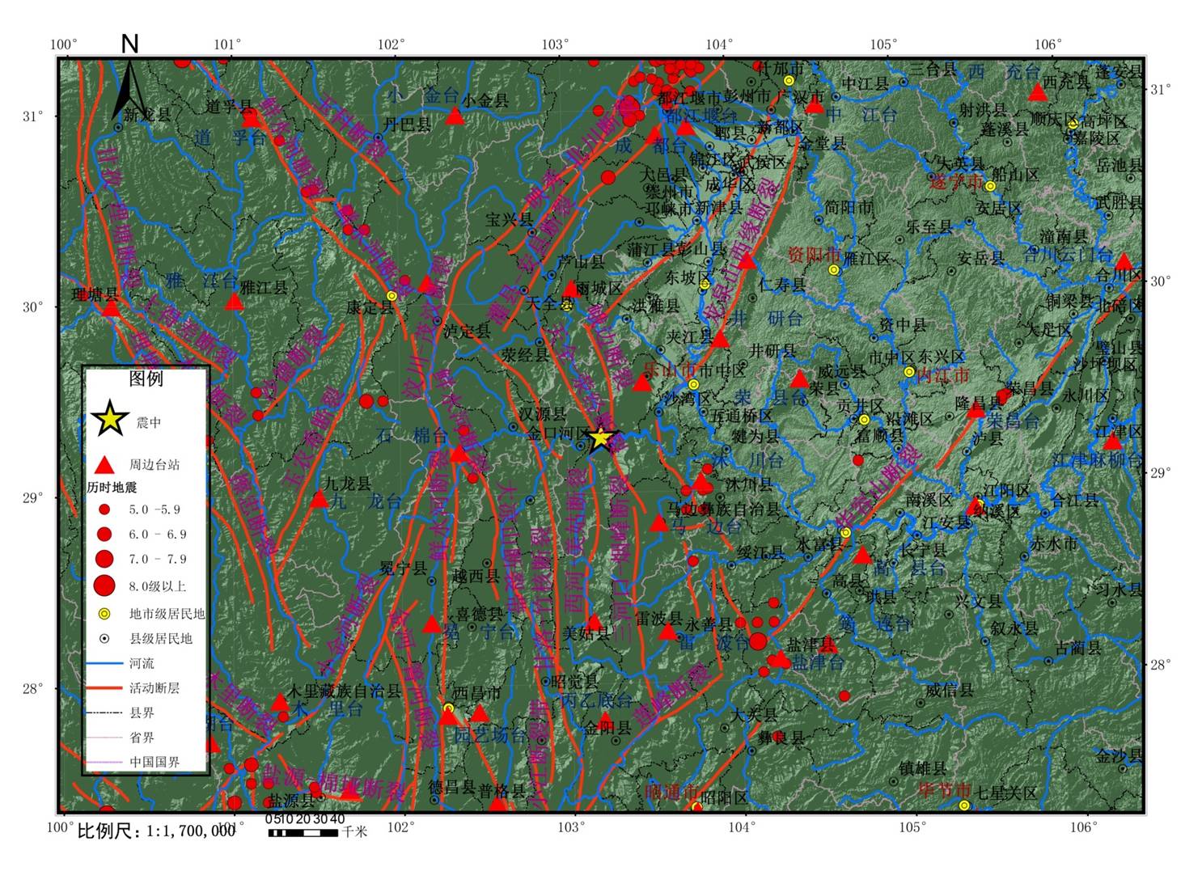Click the 西昌市 label
This screenshot has height=871, width=1202.
pos(476,694)
